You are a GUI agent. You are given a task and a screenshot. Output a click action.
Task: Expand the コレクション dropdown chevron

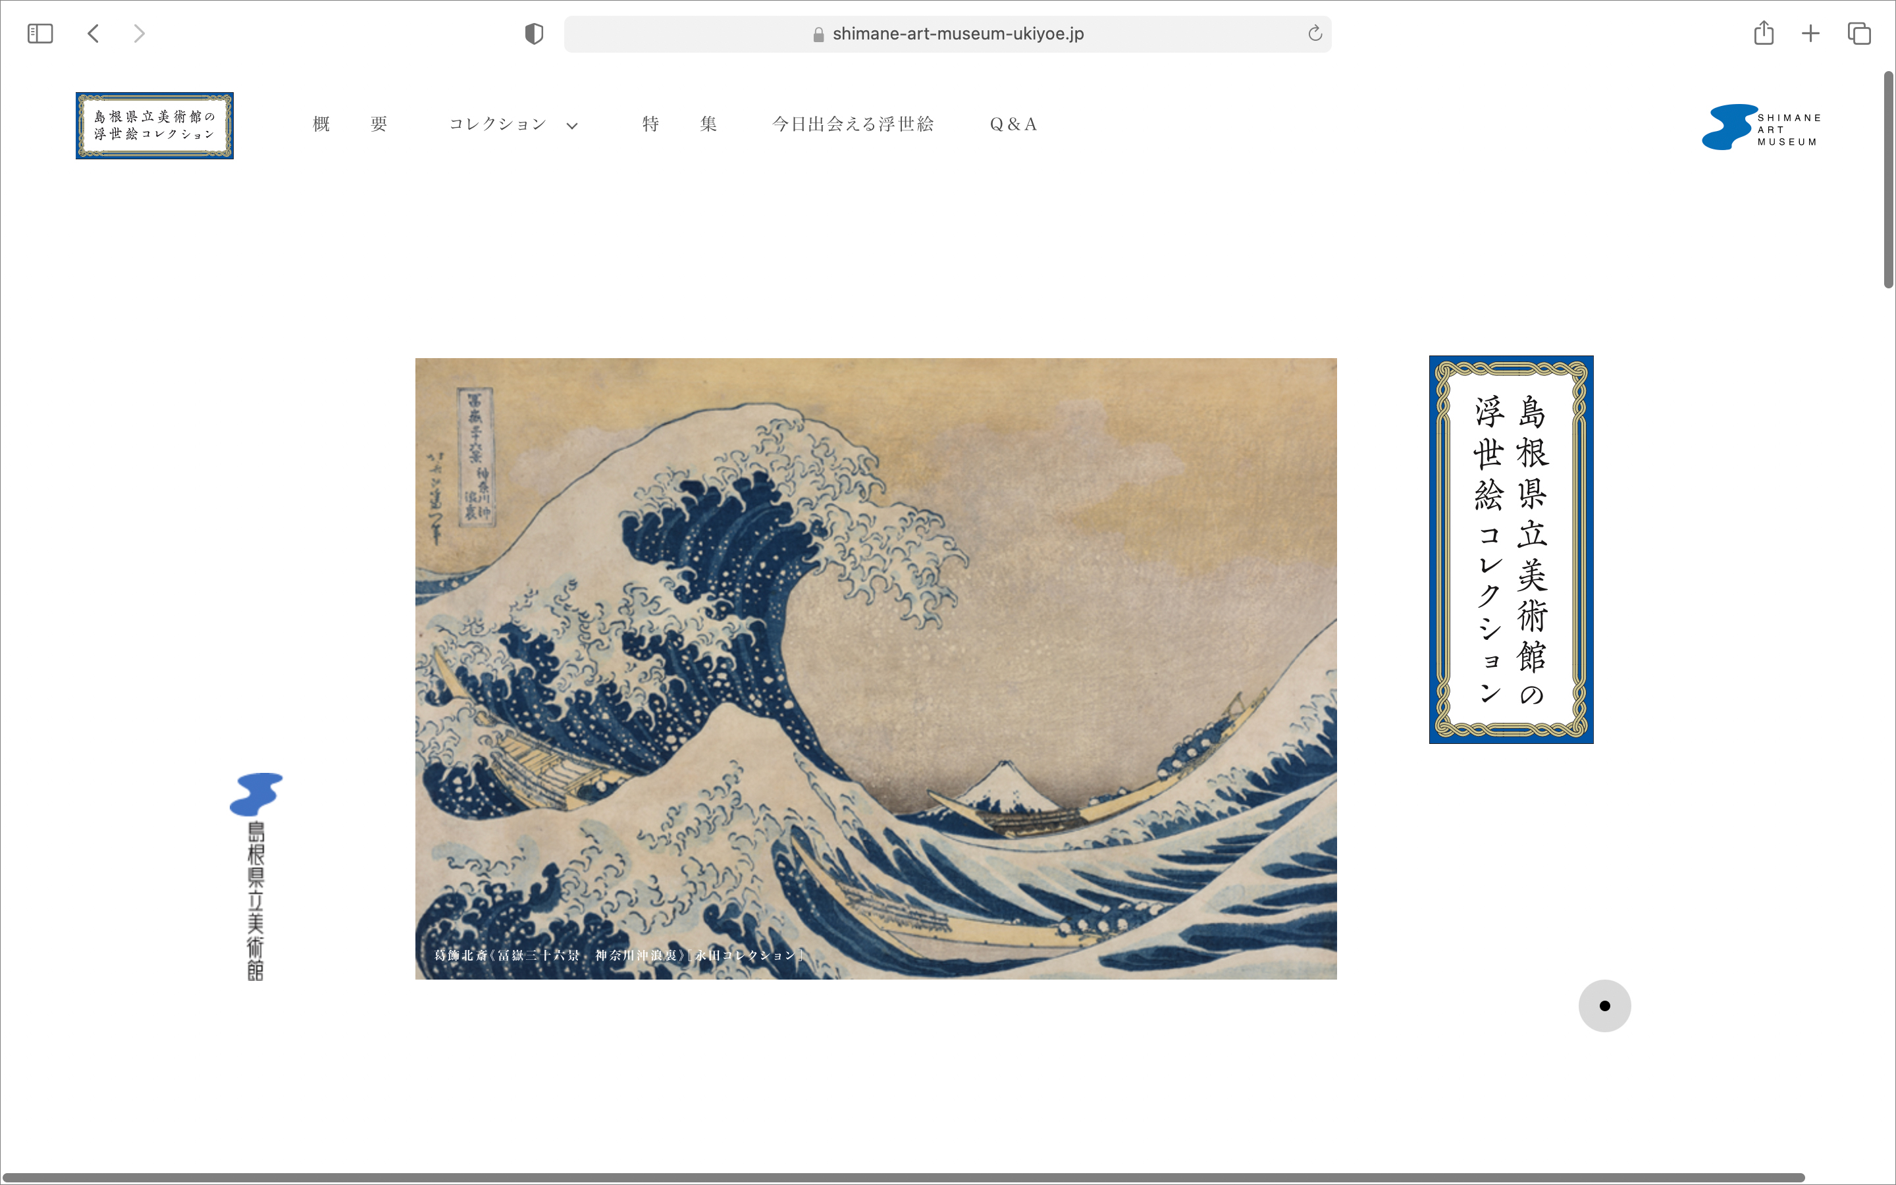pos(572,125)
